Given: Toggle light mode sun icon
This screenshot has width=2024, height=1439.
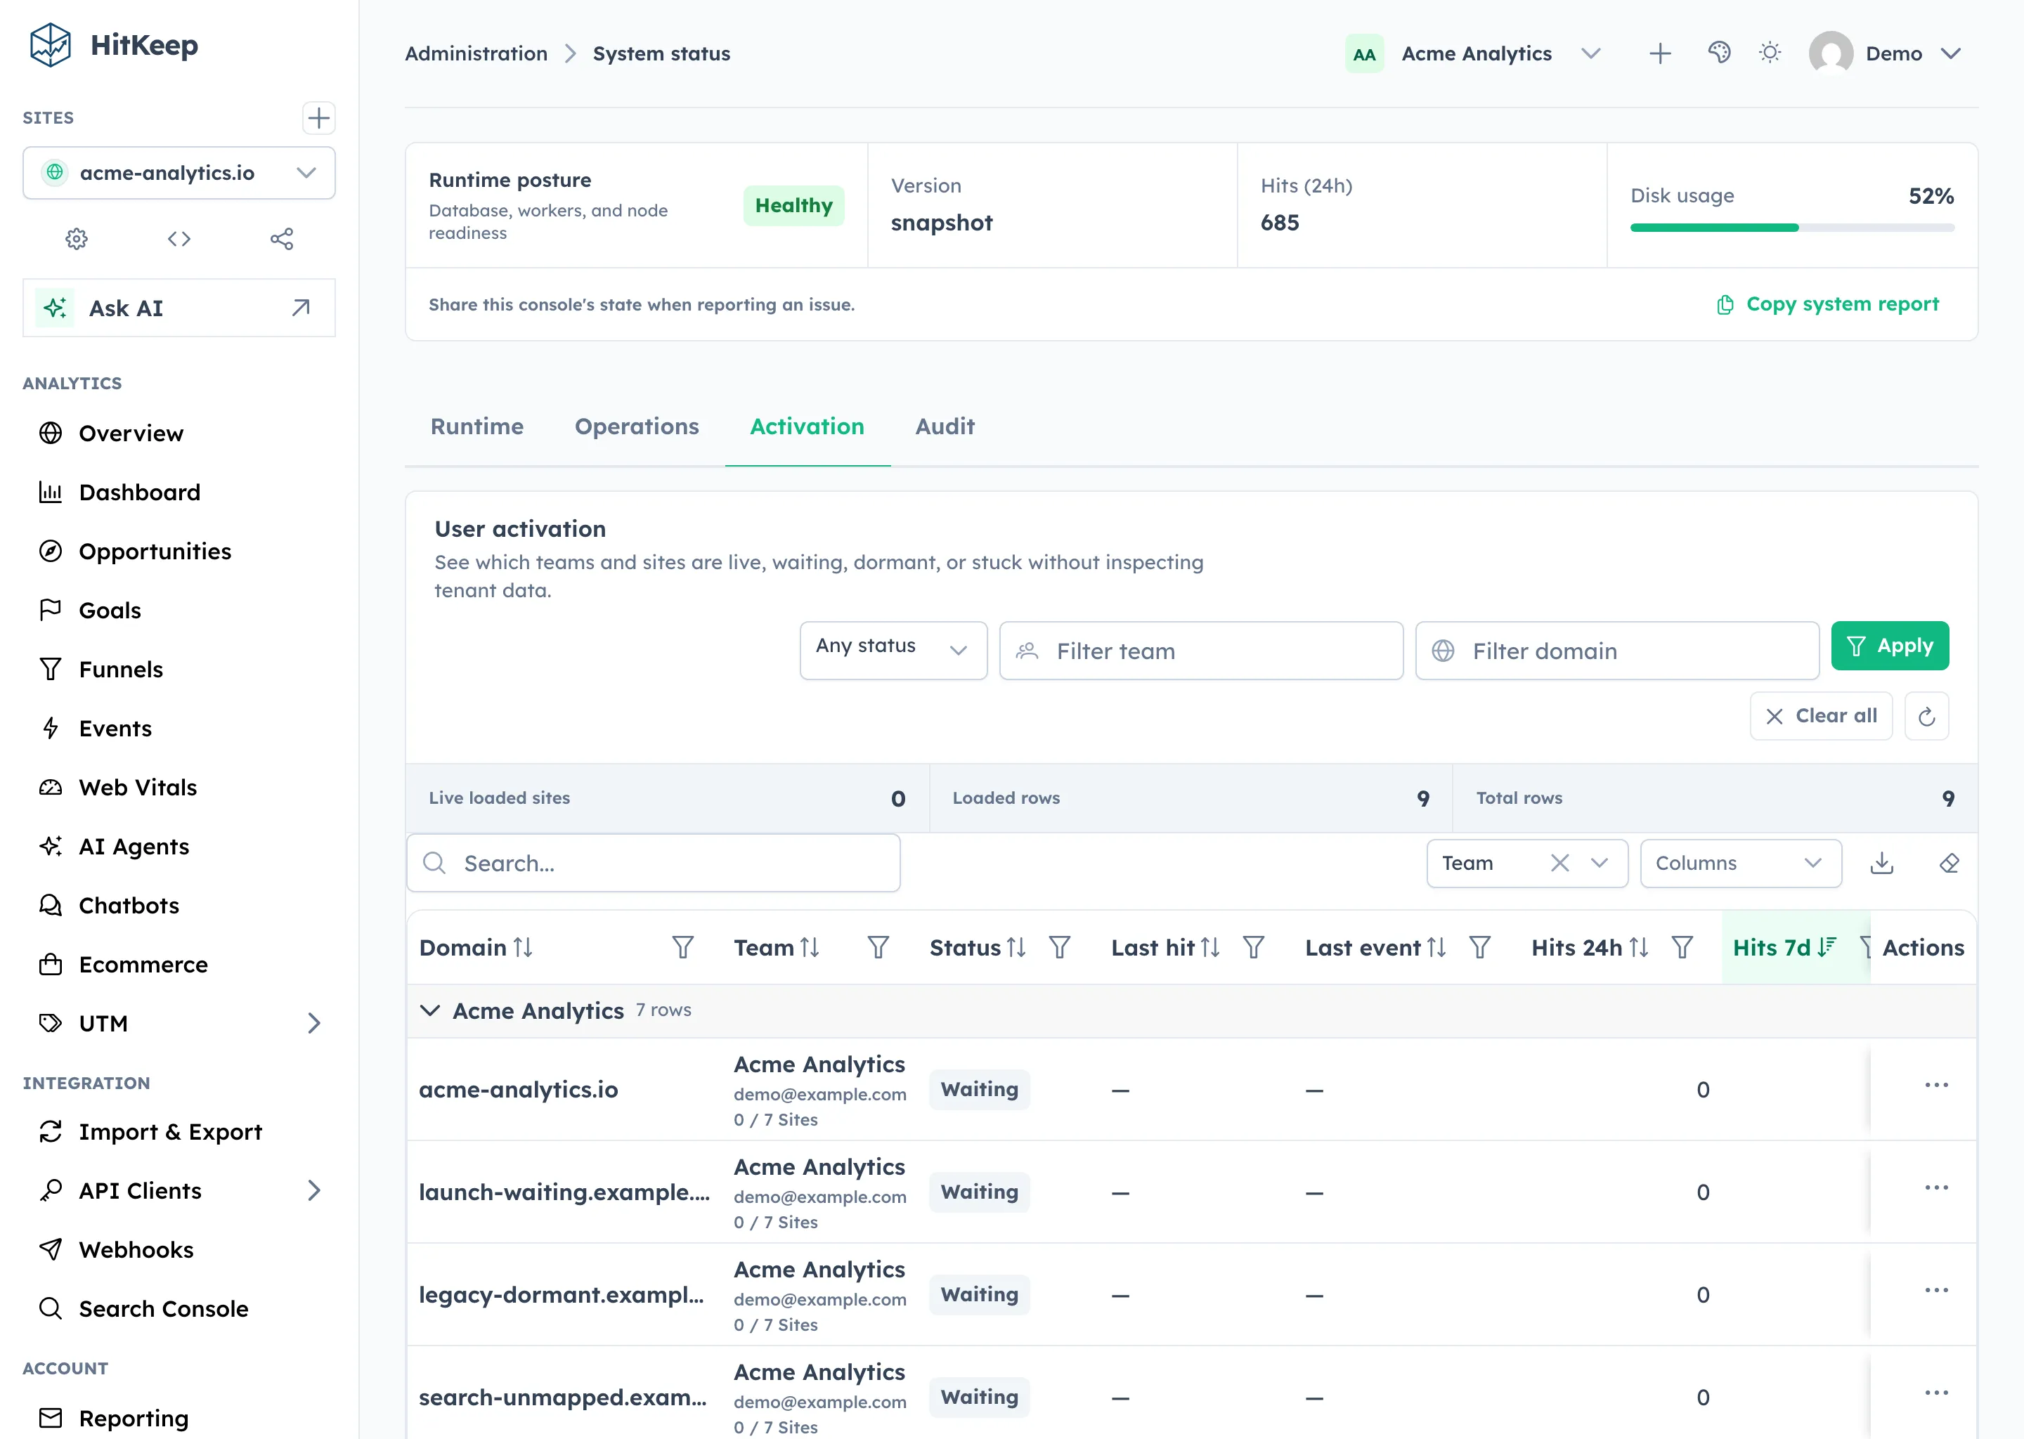Looking at the screenshot, I should coord(1770,53).
